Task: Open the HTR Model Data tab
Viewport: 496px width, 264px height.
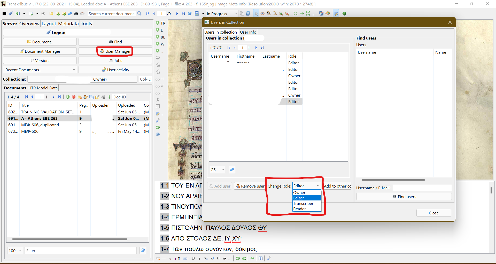Action: tap(43, 88)
